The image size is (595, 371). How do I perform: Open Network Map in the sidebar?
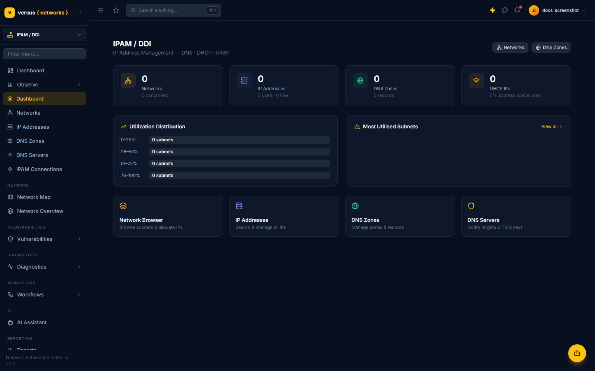click(44, 197)
